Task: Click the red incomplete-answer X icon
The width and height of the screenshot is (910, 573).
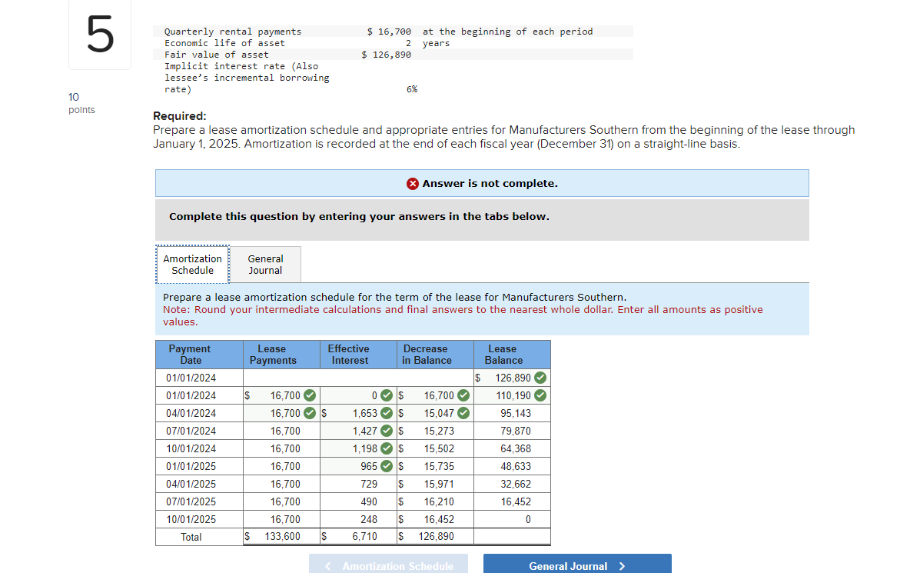Action: 413,184
